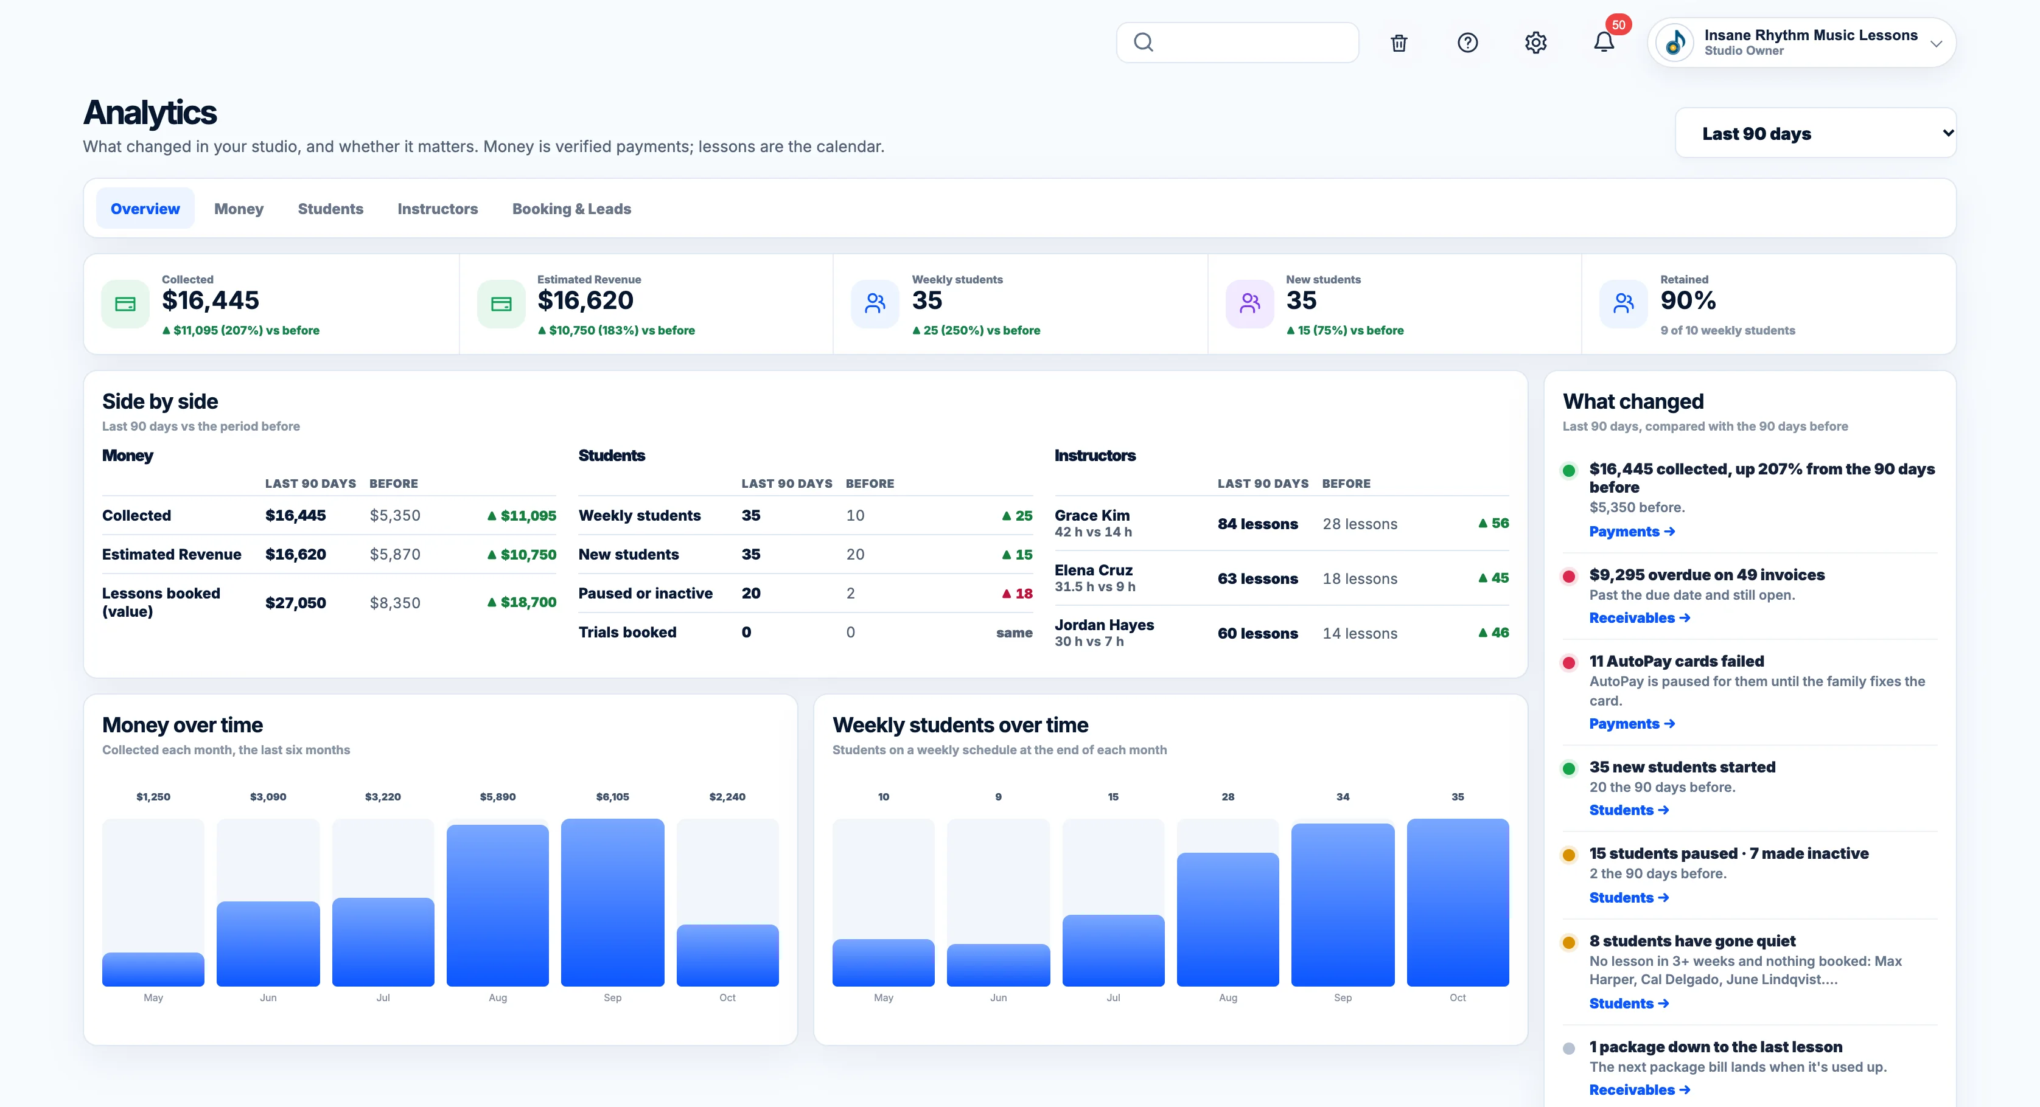Click the Weekly students row label in Students table
The width and height of the screenshot is (2040, 1107).
(x=639, y=515)
